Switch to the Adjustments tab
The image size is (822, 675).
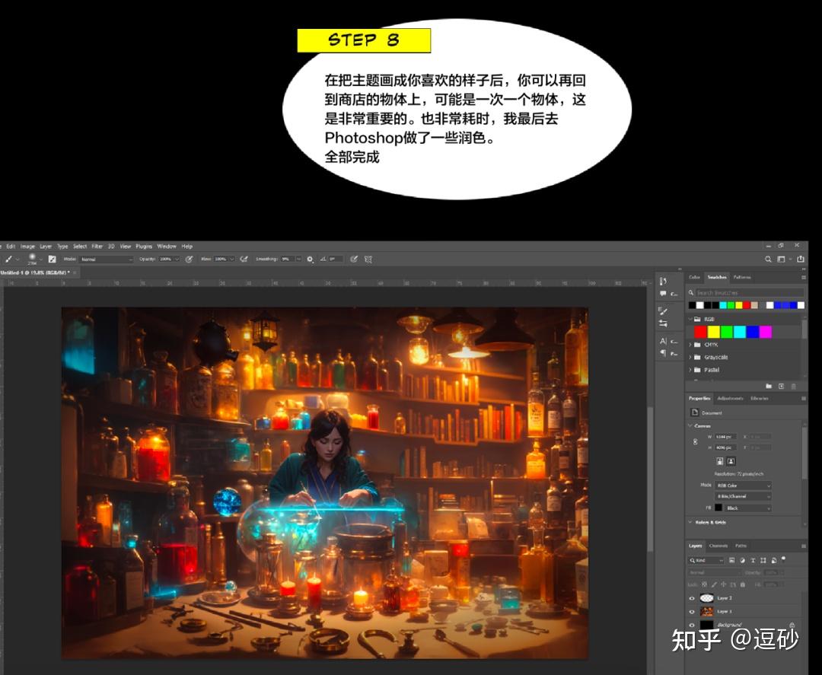click(730, 398)
